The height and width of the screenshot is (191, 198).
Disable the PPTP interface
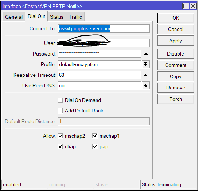click(x=175, y=54)
